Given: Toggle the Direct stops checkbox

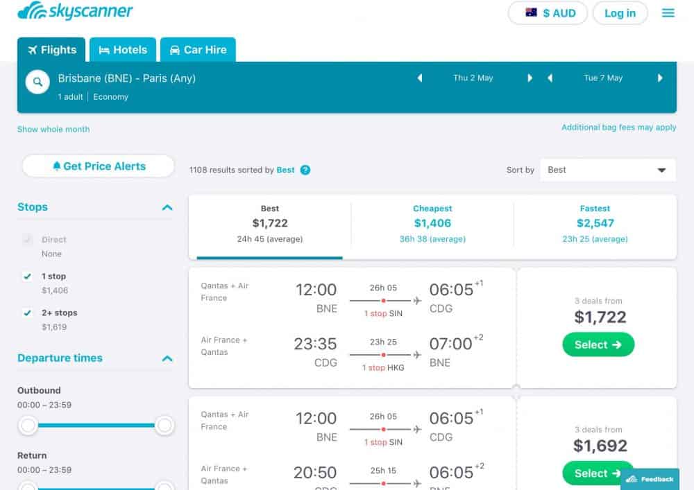Looking at the screenshot, I should pos(28,240).
